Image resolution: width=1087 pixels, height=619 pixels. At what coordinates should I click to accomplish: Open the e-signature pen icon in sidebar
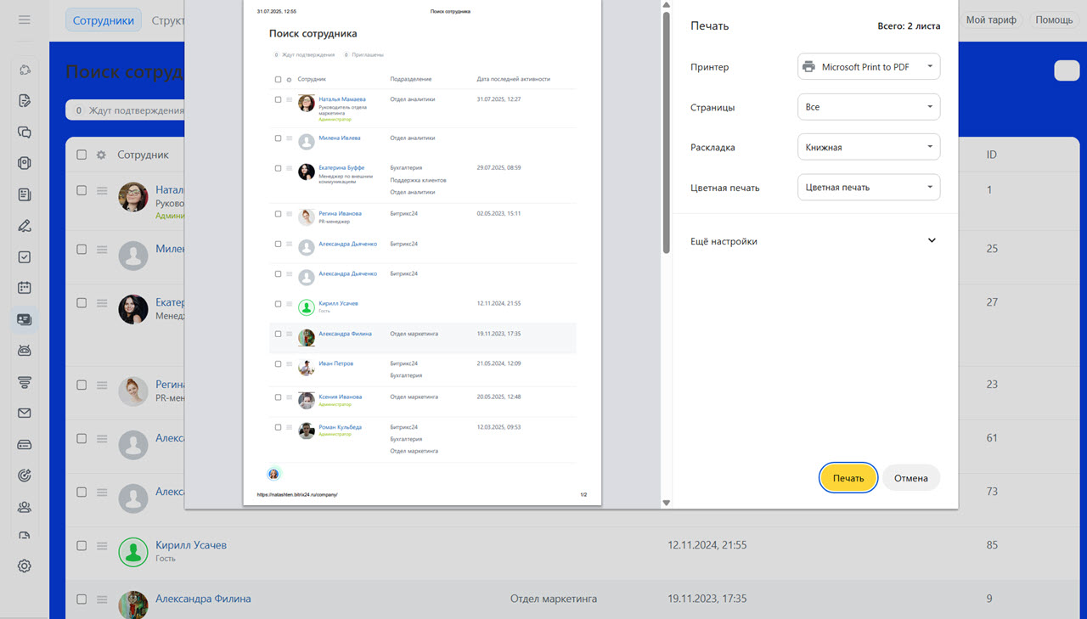(25, 226)
